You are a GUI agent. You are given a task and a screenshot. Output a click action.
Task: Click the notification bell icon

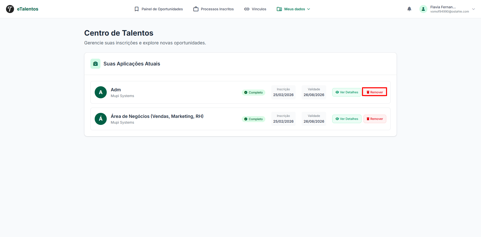tap(409, 9)
